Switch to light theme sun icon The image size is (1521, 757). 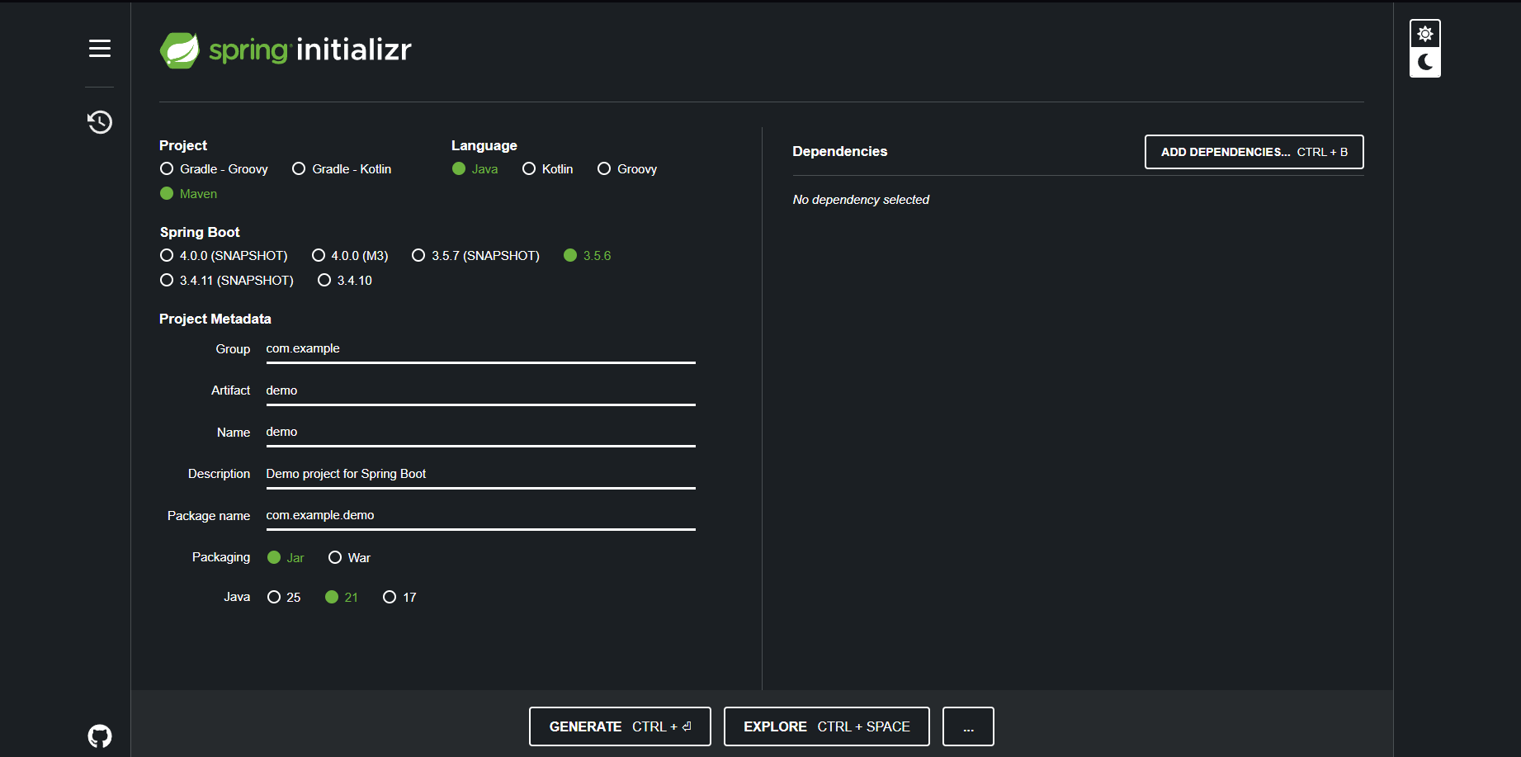tap(1424, 34)
